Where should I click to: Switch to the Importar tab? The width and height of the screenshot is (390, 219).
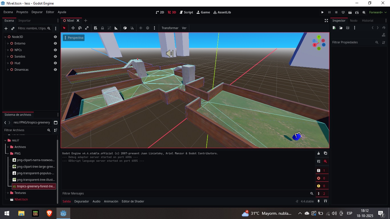click(x=25, y=21)
